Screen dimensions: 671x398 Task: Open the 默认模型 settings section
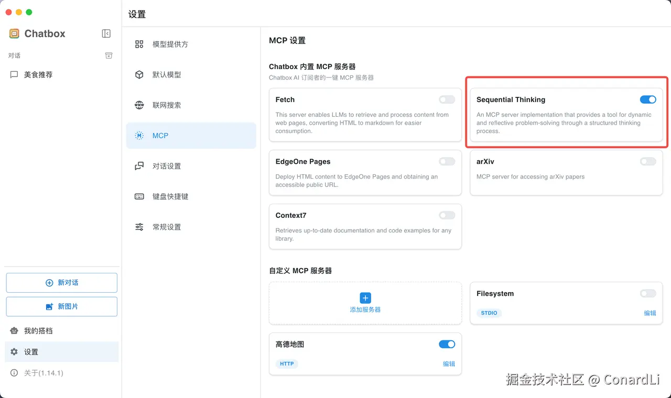191,75
